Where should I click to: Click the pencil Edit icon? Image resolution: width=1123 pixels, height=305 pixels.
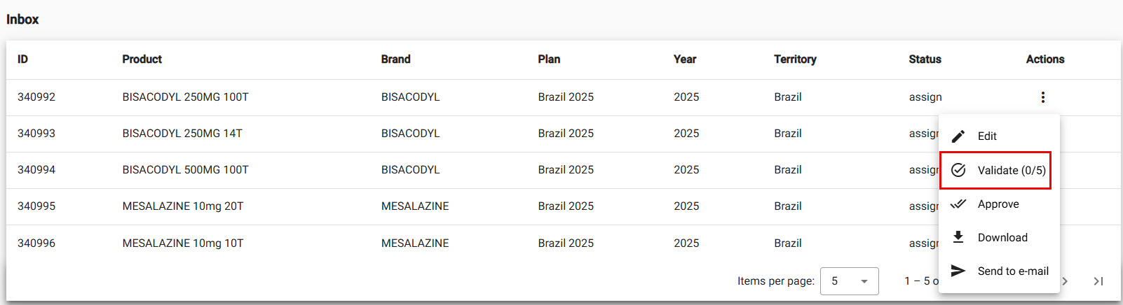(958, 136)
